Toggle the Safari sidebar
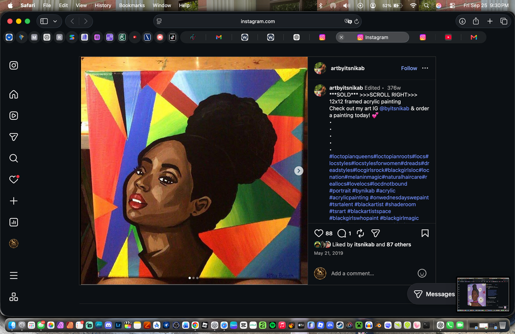 tap(44, 21)
